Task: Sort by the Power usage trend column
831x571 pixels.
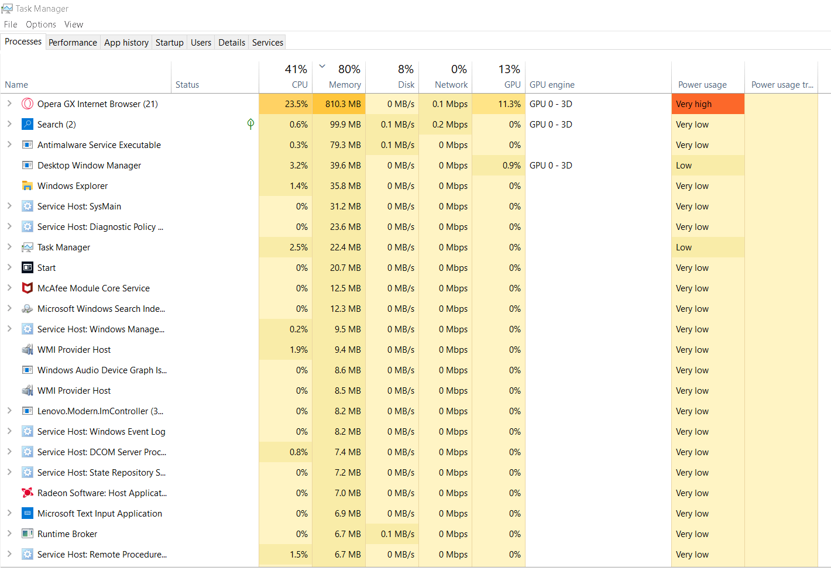Action: (781, 78)
